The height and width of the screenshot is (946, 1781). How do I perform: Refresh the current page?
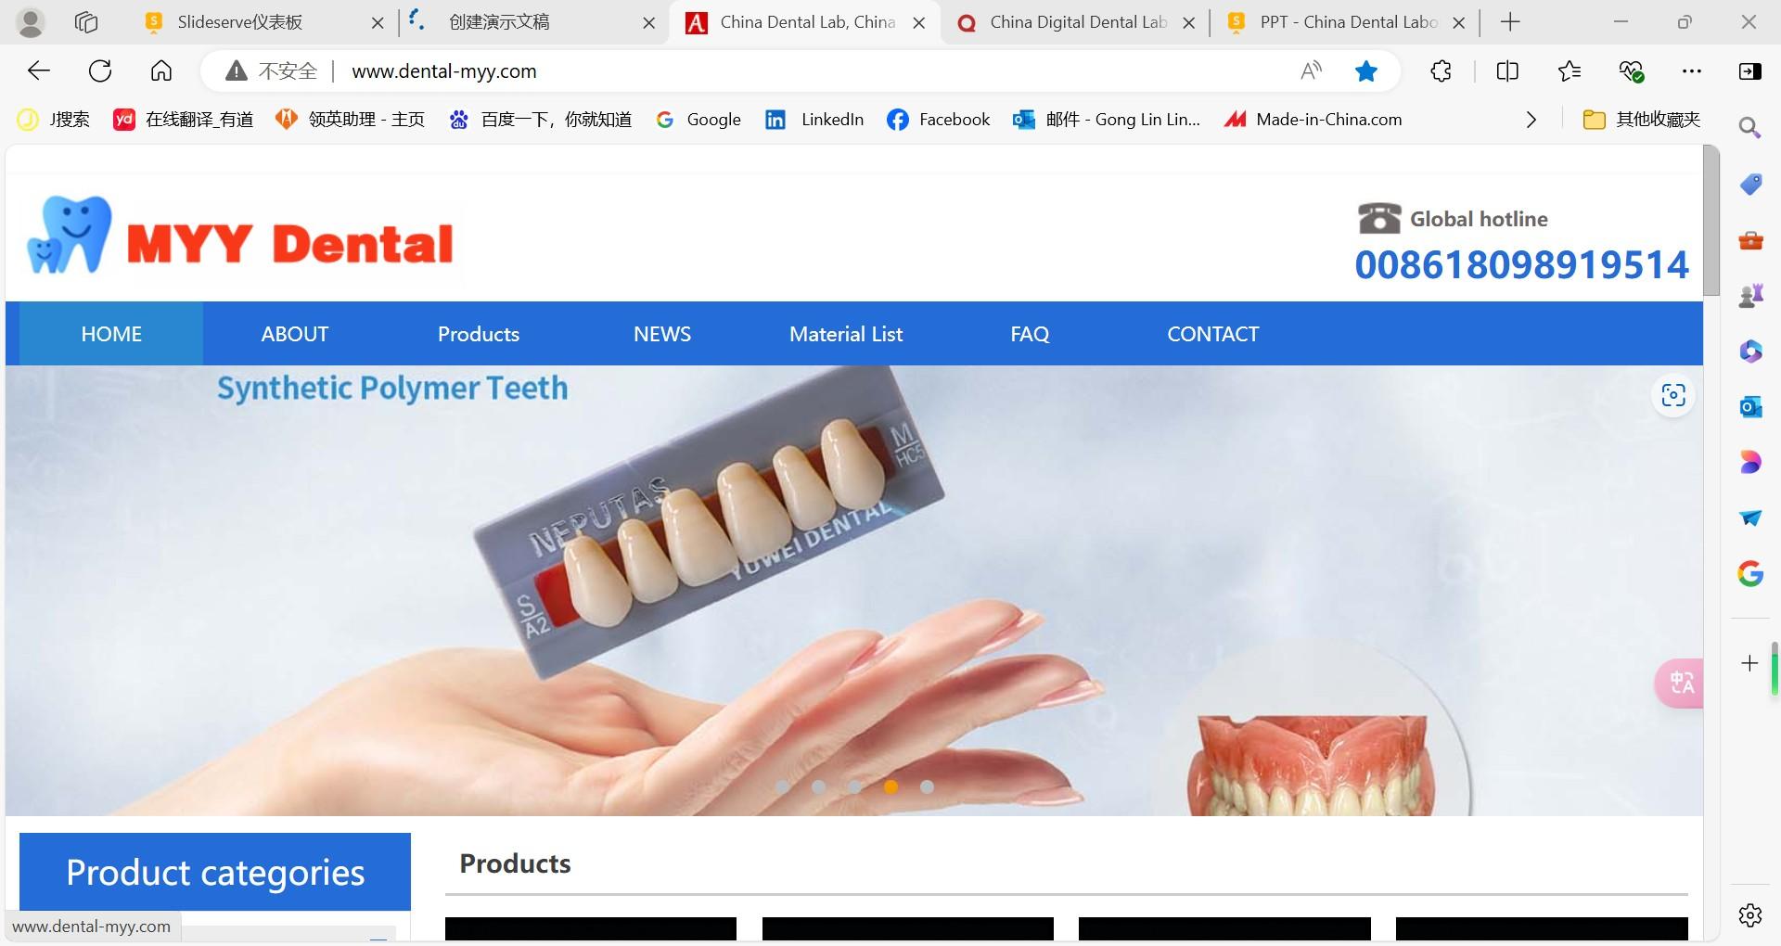click(100, 70)
